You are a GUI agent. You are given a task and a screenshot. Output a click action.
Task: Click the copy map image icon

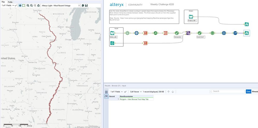83,5
